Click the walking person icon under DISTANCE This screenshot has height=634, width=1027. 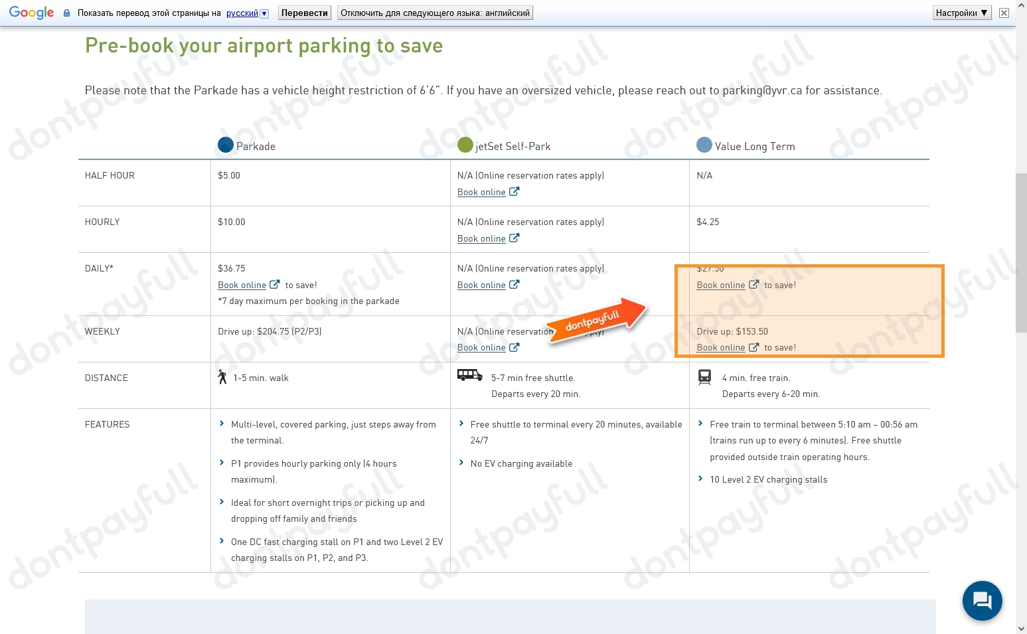coord(223,377)
